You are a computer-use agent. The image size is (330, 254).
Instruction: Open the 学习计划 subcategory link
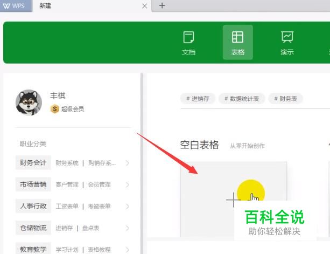coord(67,250)
